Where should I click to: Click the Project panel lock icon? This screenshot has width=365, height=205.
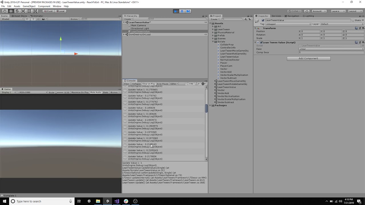(249, 16)
